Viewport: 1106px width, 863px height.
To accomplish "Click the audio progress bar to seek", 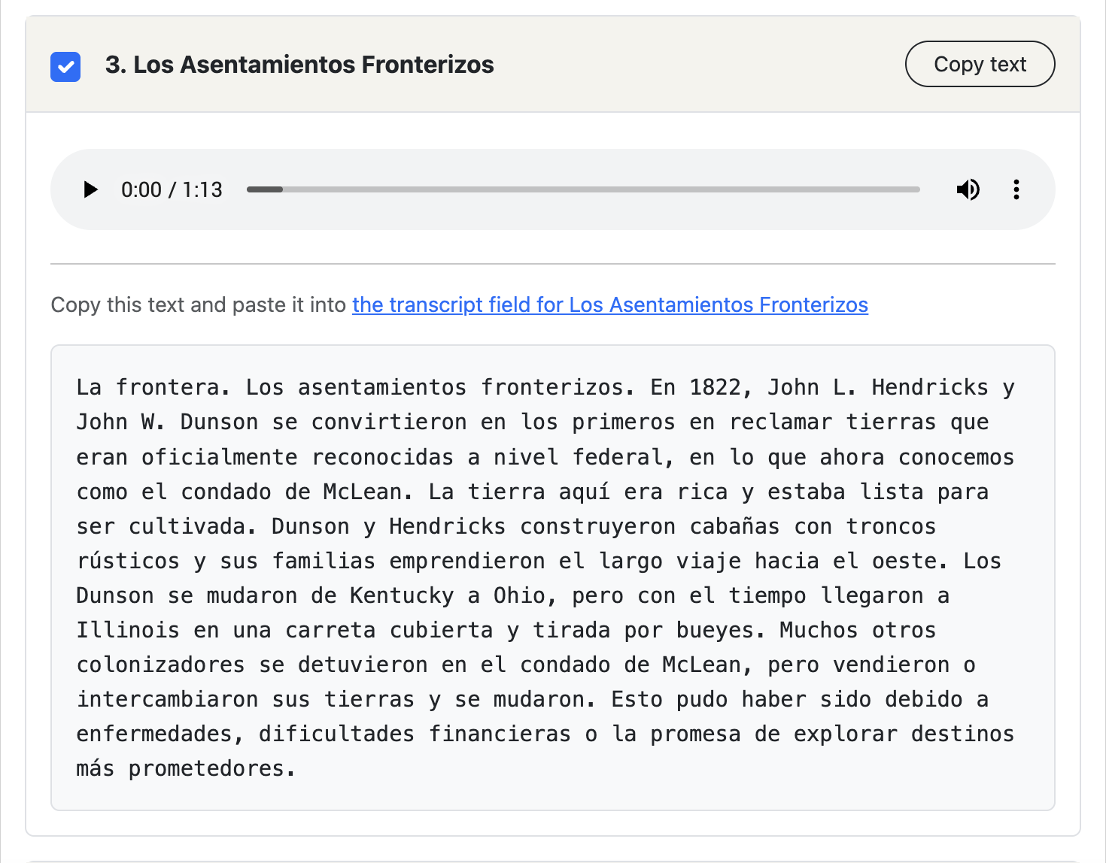I will pyautogui.click(x=583, y=189).
